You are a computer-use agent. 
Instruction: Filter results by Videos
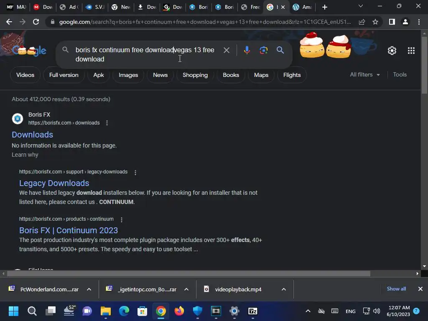coord(25,75)
